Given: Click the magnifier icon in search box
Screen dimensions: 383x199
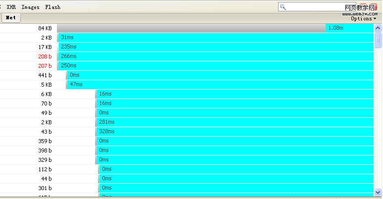Looking at the screenshot, I should [x=283, y=7].
